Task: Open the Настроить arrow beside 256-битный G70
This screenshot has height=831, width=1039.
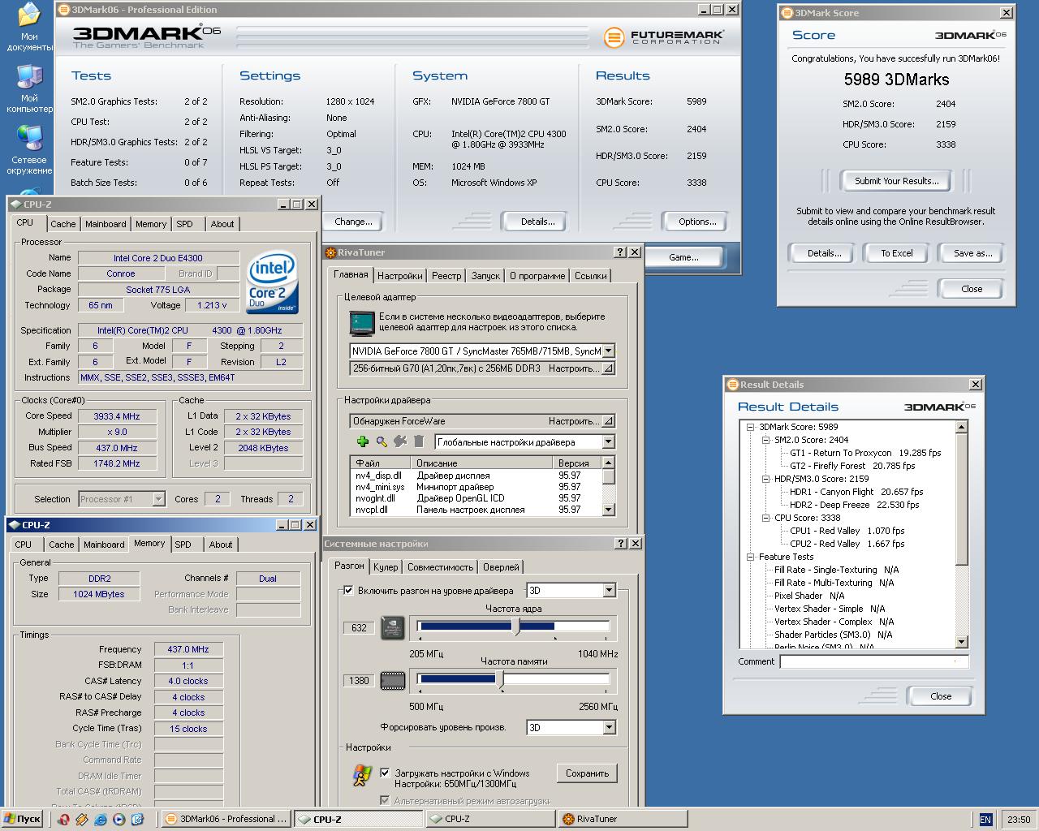Action: tap(608, 368)
